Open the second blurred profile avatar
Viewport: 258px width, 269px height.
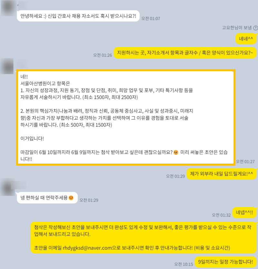(x=7, y=66)
